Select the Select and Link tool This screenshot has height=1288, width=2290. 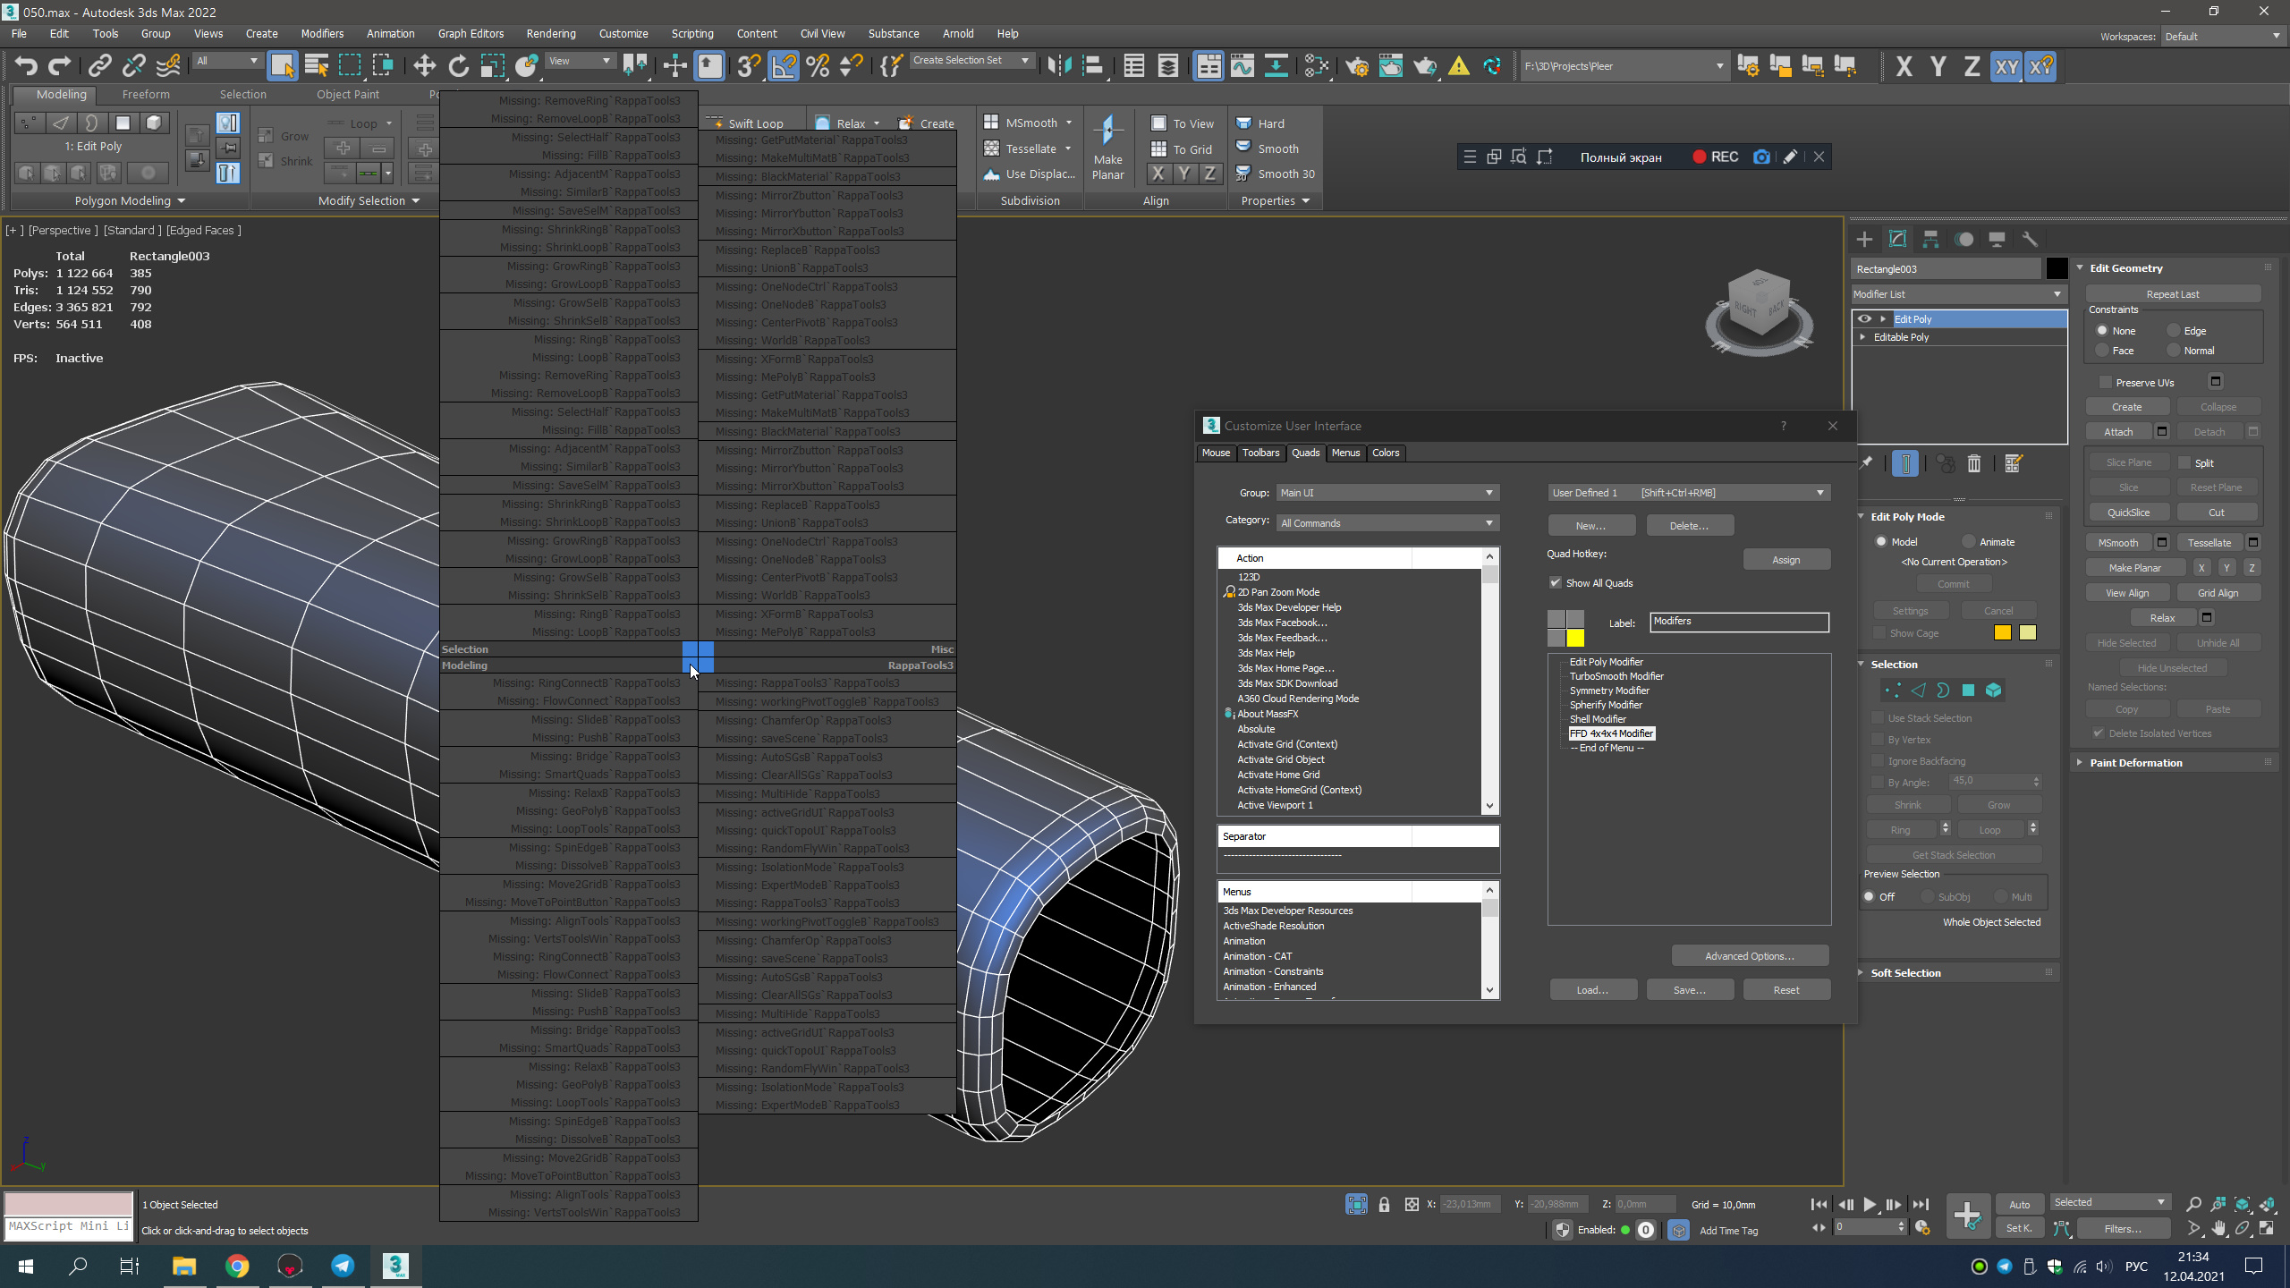(99, 65)
